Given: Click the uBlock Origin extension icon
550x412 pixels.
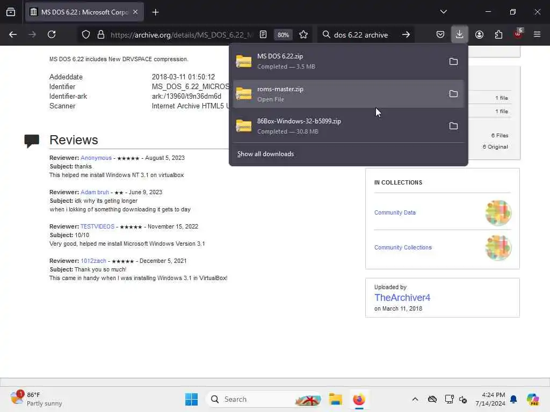Looking at the screenshot, I should point(518,34).
